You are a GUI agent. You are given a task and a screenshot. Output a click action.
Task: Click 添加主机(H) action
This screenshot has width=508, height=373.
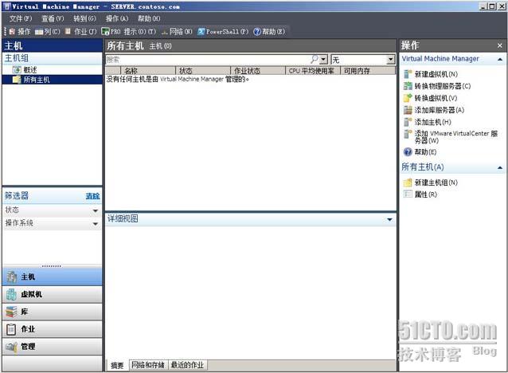[428, 122]
